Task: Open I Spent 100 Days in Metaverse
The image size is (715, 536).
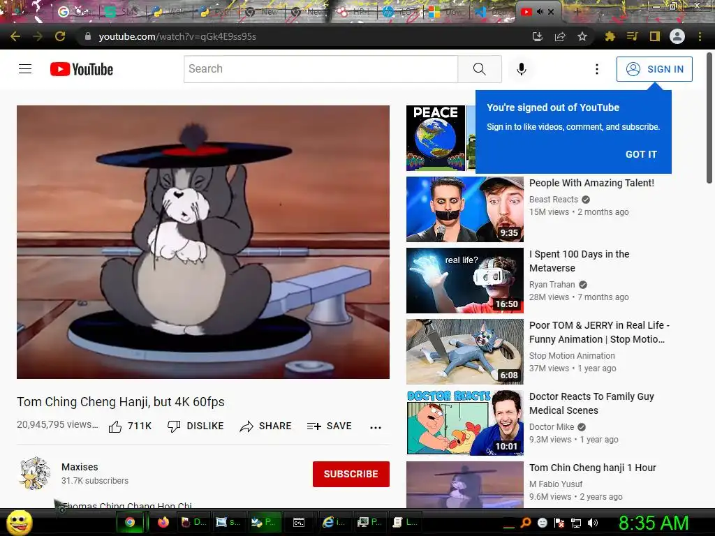Action: 579,261
